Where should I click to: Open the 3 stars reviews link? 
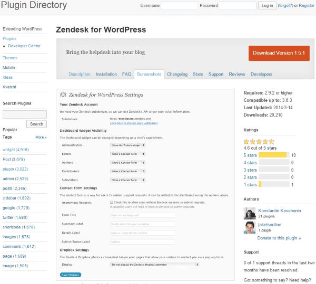tap(250, 170)
